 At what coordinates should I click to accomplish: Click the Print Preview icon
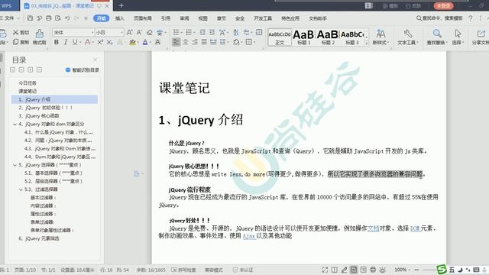click(x=58, y=18)
